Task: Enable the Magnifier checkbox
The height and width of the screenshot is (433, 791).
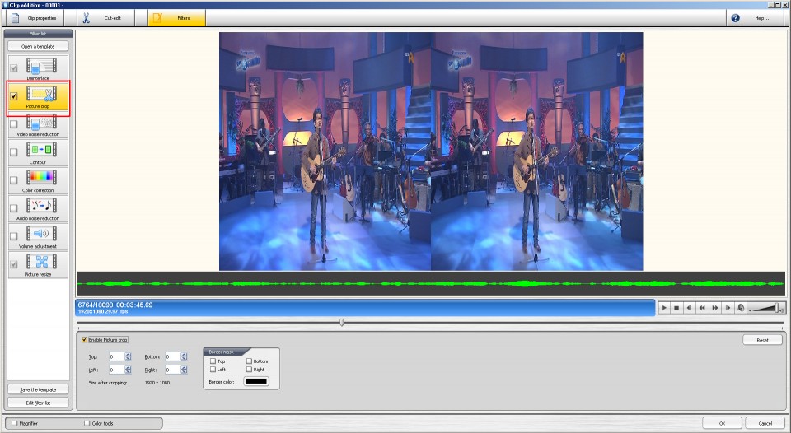Action: (x=15, y=423)
